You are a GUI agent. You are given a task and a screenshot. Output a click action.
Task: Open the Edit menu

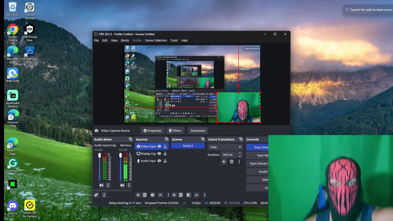(x=105, y=41)
